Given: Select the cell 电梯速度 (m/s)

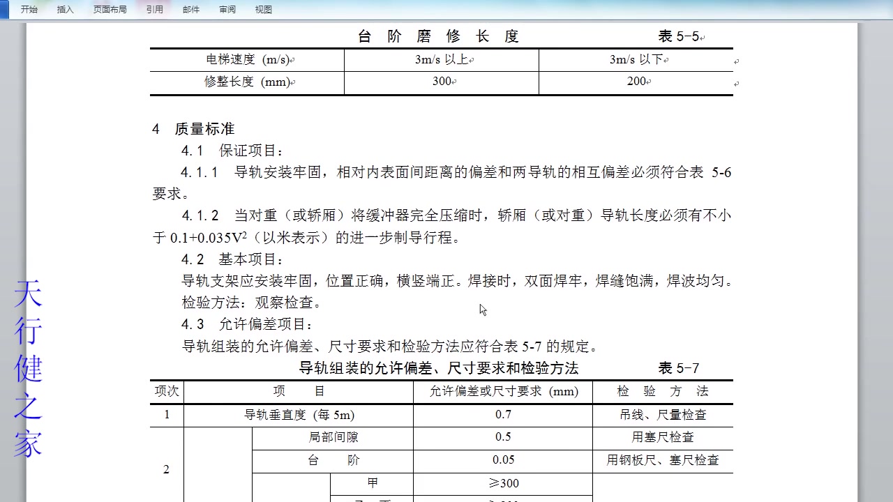Looking at the screenshot, I should point(247,60).
